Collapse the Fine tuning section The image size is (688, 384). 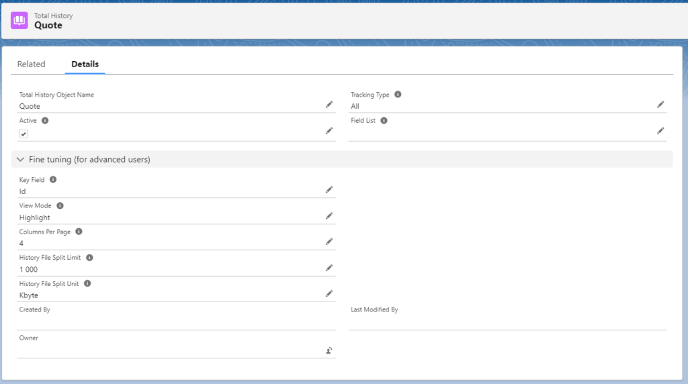20,160
